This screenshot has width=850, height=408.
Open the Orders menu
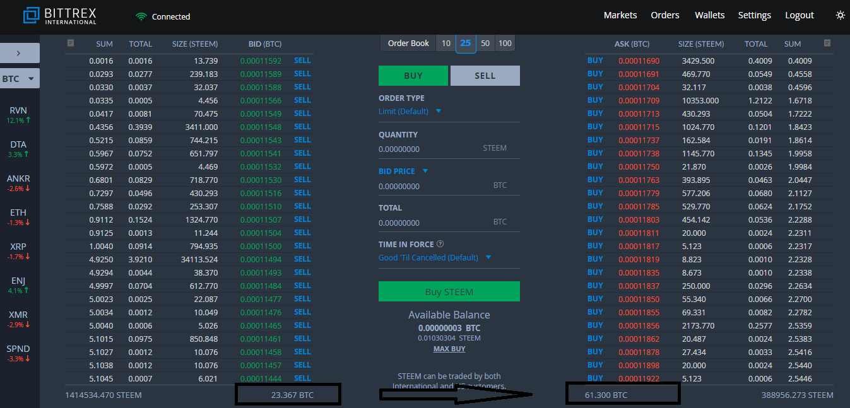click(x=665, y=15)
